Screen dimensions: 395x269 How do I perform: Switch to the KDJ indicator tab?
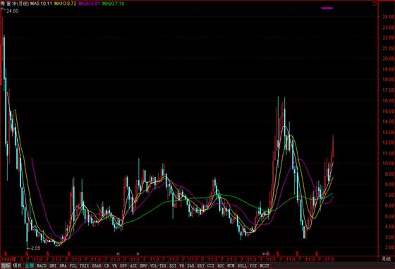click(x=201, y=265)
